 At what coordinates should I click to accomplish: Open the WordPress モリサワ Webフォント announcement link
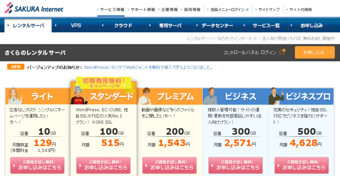tap(148, 67)
